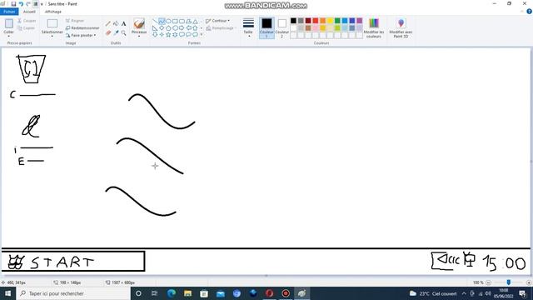Click the Undo arrow in title bar
Image resolution: width=533 pixels, height=300 pixels.
coord(21,3)
